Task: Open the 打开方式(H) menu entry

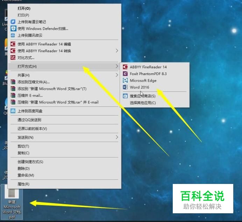Action: pyautogui.click(x=64, y=66)
